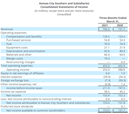The height and width of the screenshot is (114, 129).
Task: Click the Three Months Ended heading
Action: [113, 18]
